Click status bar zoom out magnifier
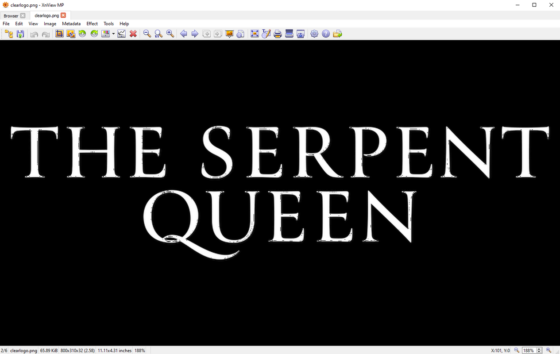The width and height of the screenshot is (560, 354). pyautogui.click(x=517, y=350)
